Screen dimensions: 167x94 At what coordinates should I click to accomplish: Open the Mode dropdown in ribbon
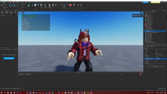pyautogui.click(x=24, y=4)
